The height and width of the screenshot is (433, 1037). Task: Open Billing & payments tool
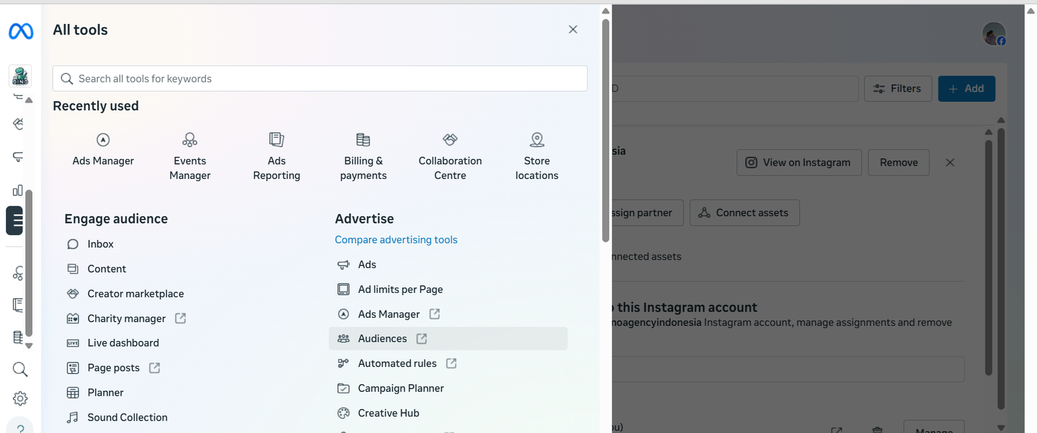pos(363,156)
